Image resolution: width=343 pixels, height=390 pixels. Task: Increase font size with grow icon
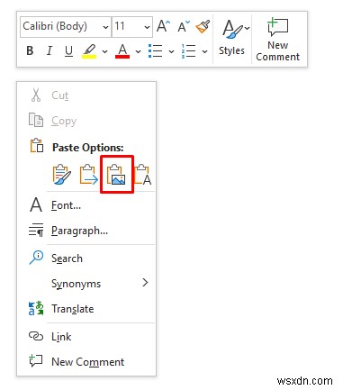pyautogui.click(x=164, y=26)
